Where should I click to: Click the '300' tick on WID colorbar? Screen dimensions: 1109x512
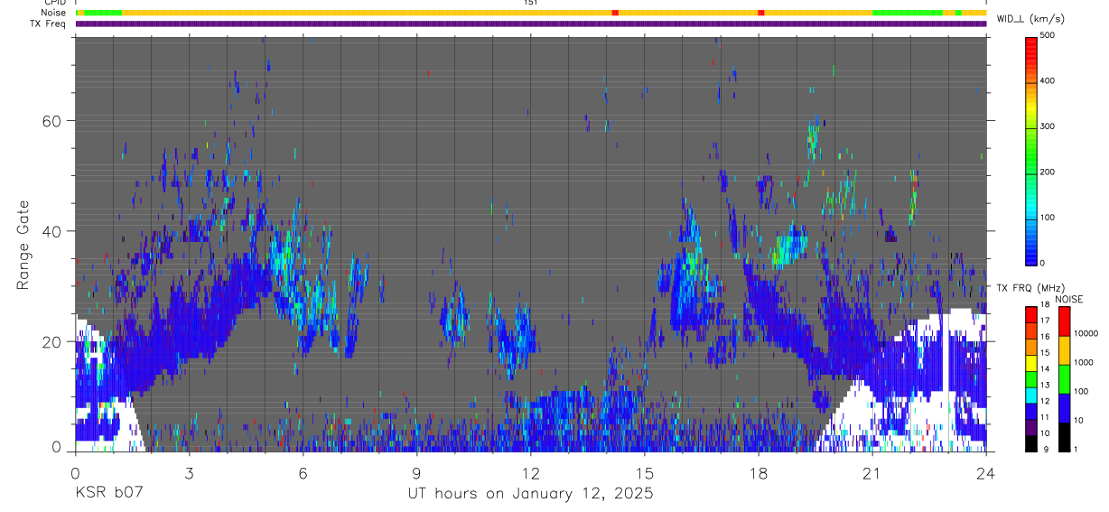1049,126
